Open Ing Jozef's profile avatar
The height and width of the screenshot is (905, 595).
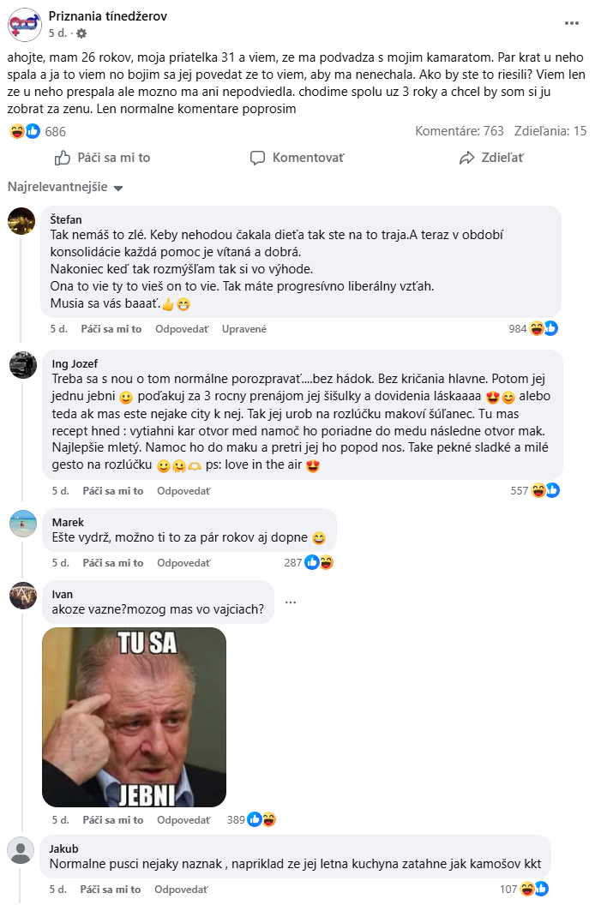coord(22,365)
